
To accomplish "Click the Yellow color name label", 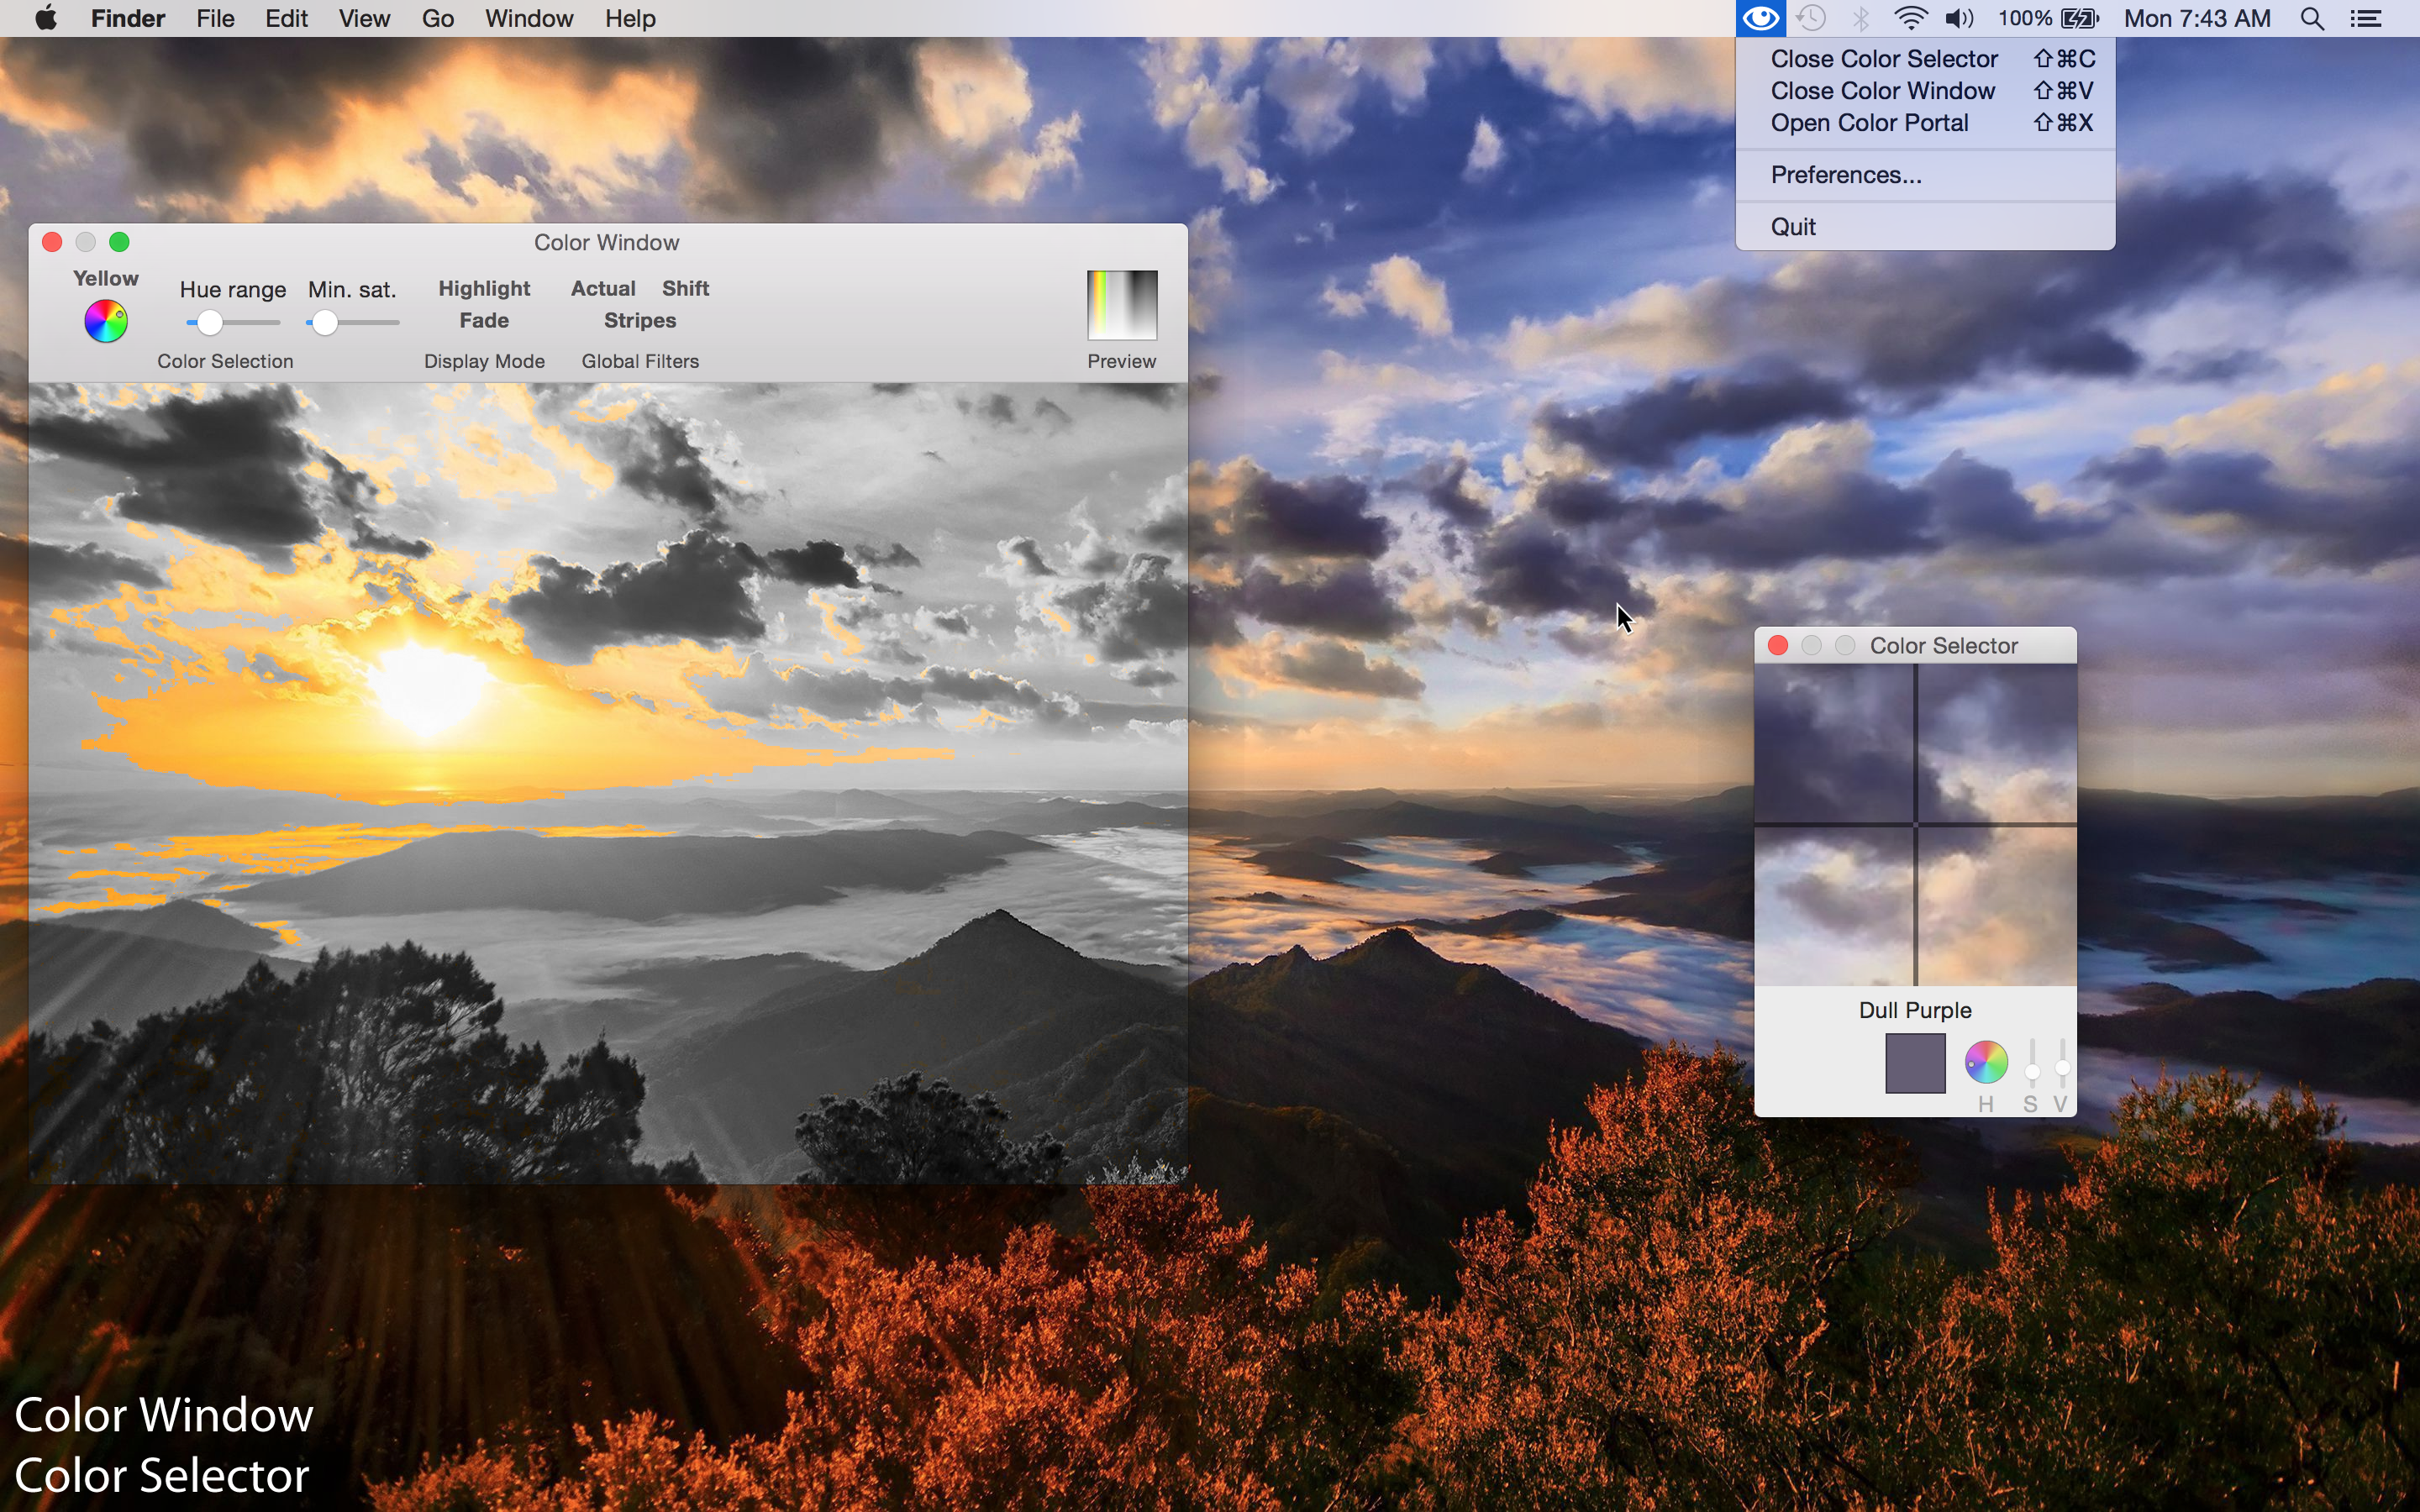I will 105,278.
